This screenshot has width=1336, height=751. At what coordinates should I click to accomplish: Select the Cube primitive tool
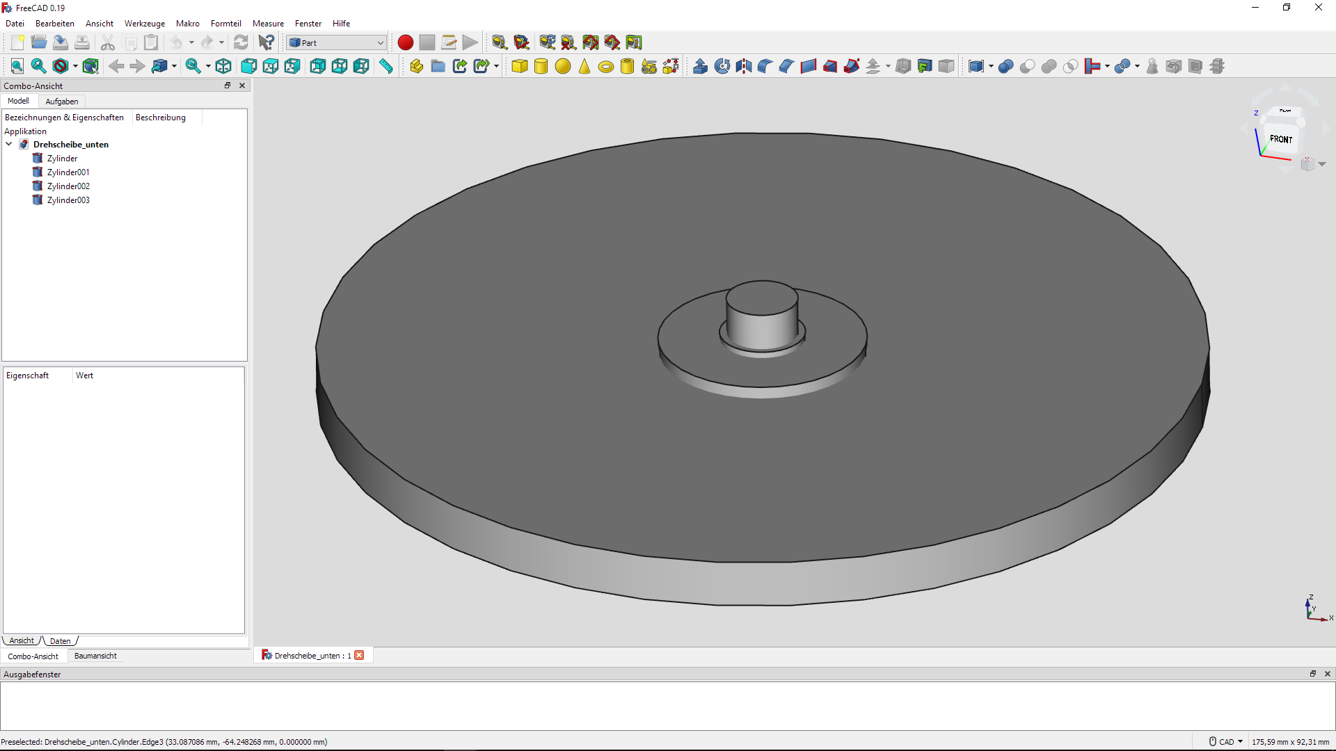tap(520, 66)
